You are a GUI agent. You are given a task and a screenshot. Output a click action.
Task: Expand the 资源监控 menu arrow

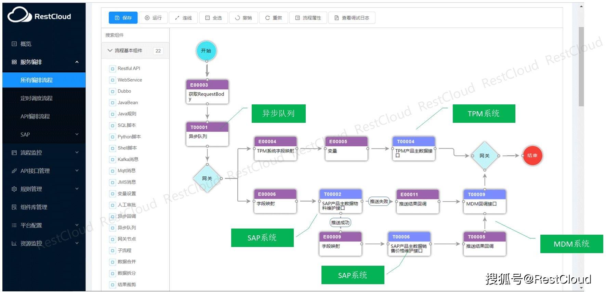[77, 243]
